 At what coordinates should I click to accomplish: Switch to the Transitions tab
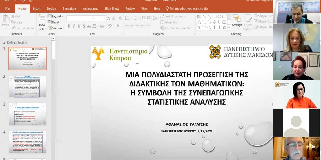click(x=69, y=9)
